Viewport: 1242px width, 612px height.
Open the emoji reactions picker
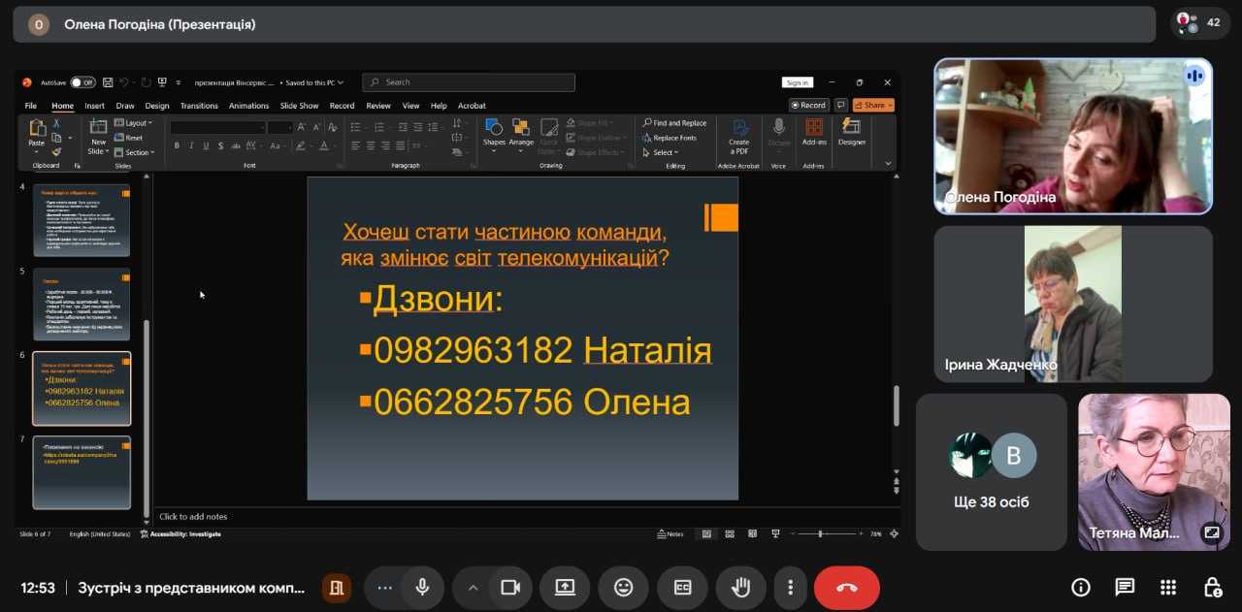(x=623, y=588)
